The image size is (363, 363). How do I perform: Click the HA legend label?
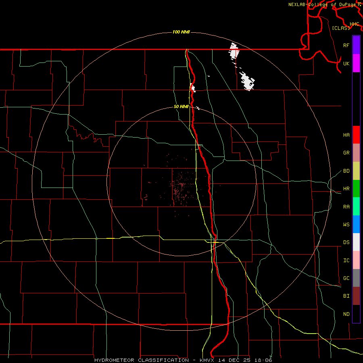pyautogui.click(x=346, y=135)
